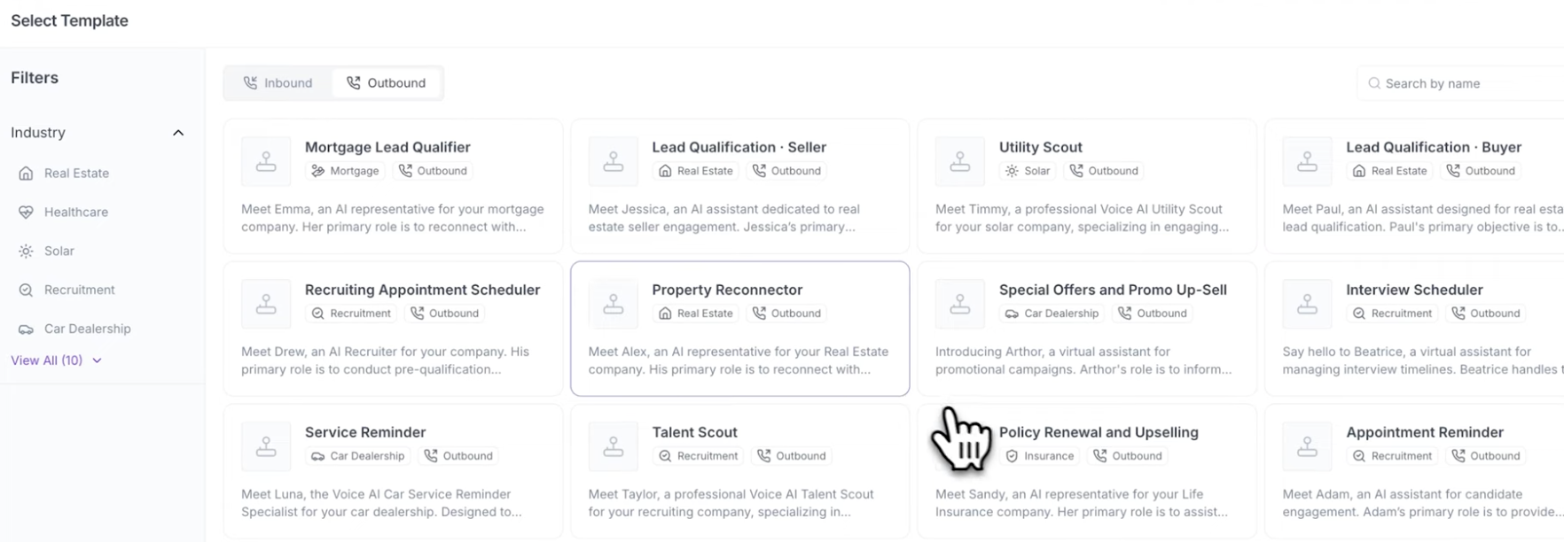Select the Outbound tab
1564x542 pixels.
(387, 83)
